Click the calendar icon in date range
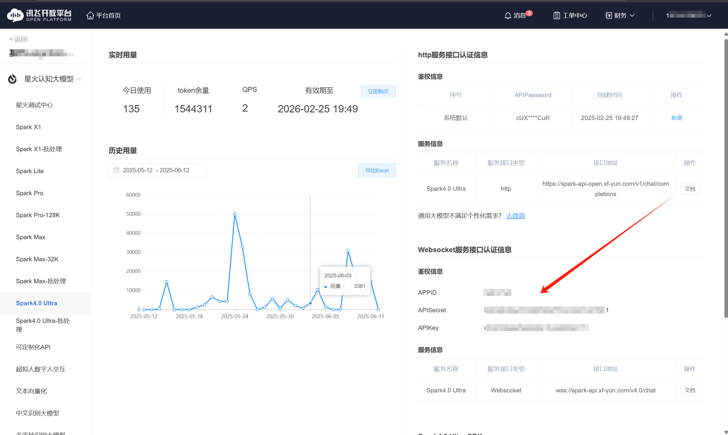728x435 pixels. (x=116, y=170)
